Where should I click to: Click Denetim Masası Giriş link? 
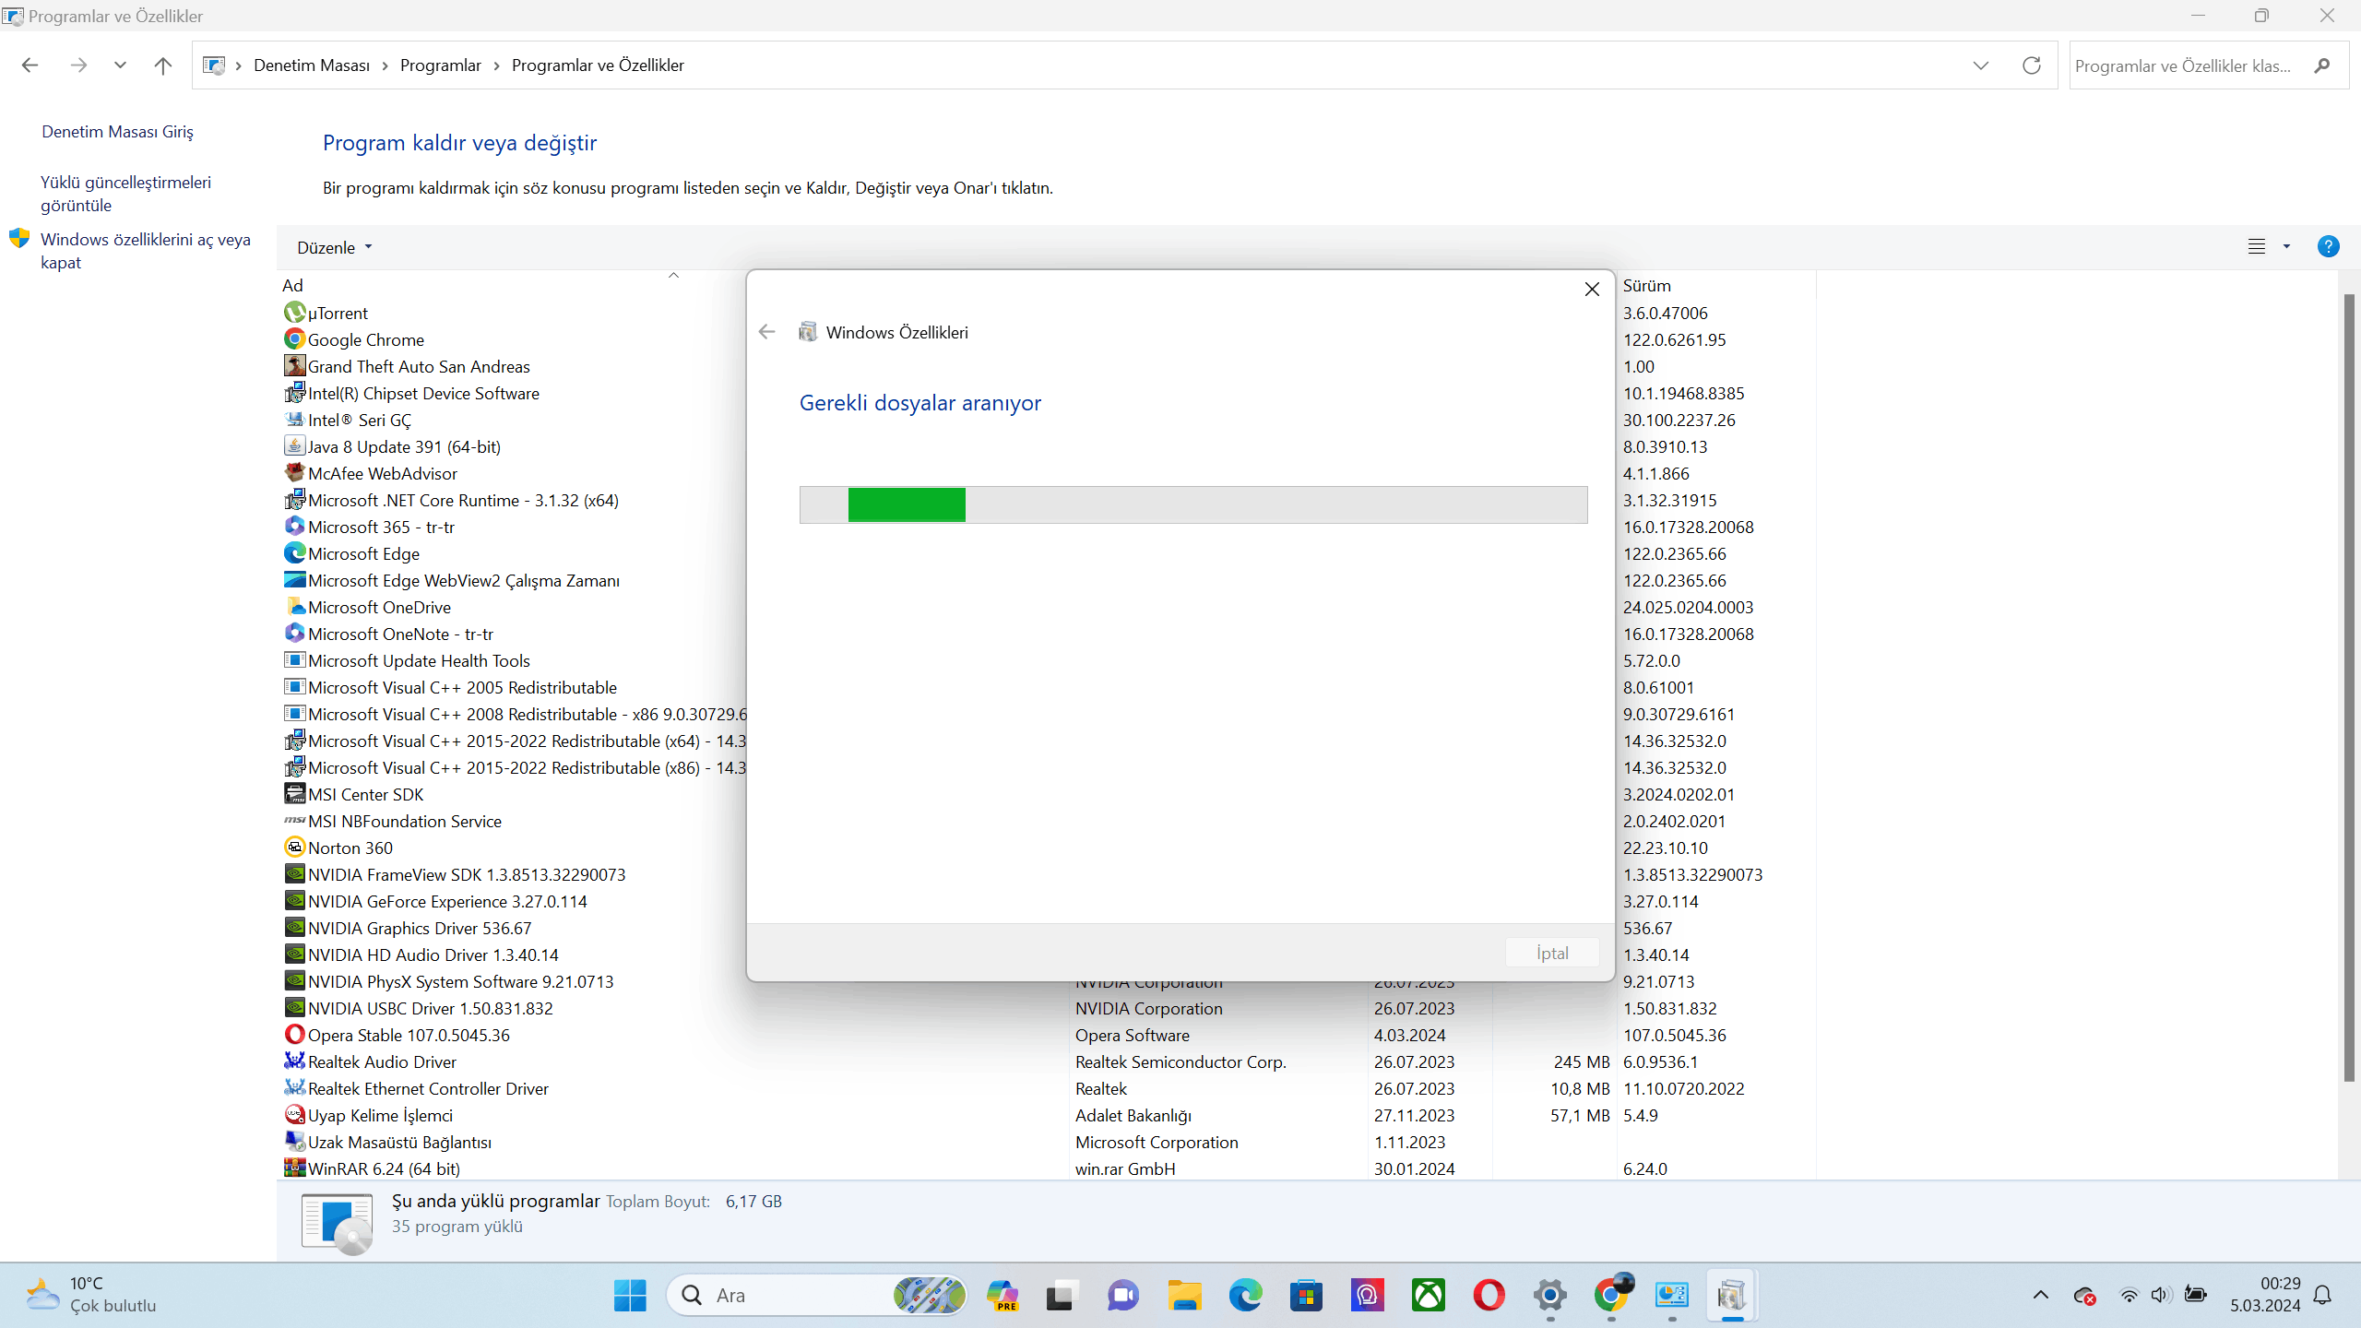[117, 132]
